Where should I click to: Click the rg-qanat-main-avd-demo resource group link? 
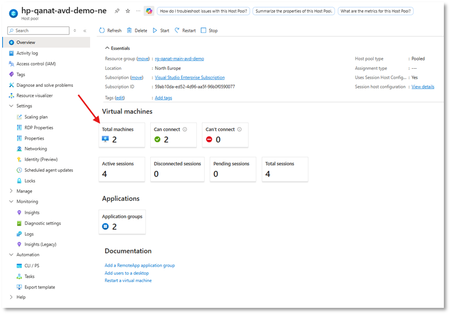pyautogui.click(x=179, y=59)
